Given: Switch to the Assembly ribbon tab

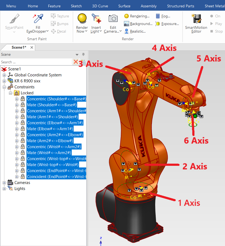Looking at the screenshot, I should click(149, 6).
